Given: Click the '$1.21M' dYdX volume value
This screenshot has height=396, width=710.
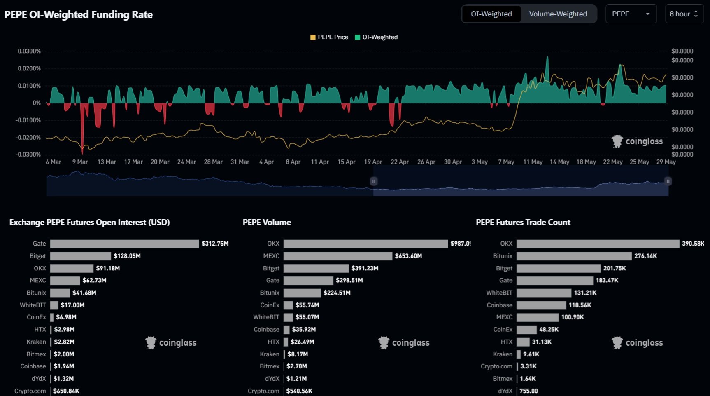Looking at the screenshot, I should click(x=297, y=378).
